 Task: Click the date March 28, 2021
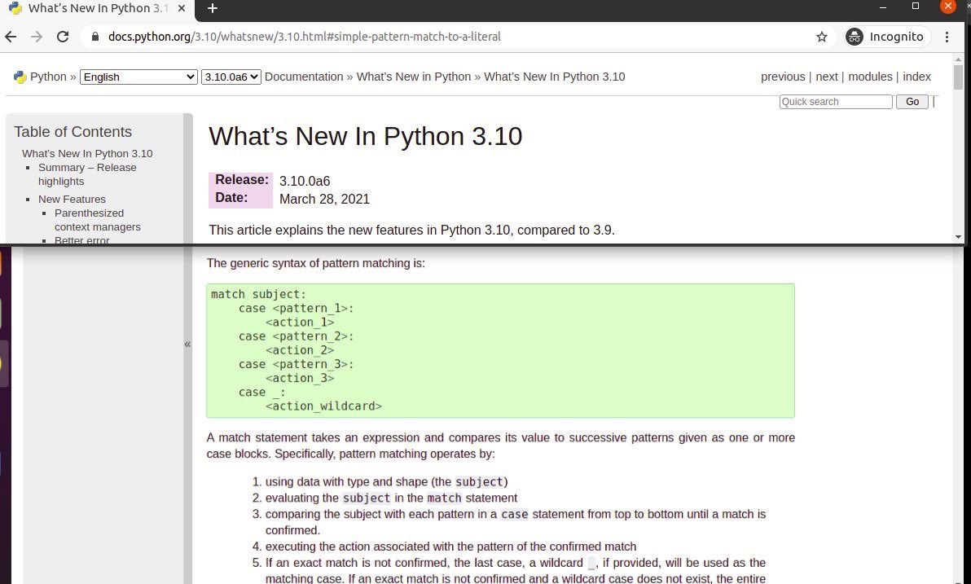[x=324, y=200]
